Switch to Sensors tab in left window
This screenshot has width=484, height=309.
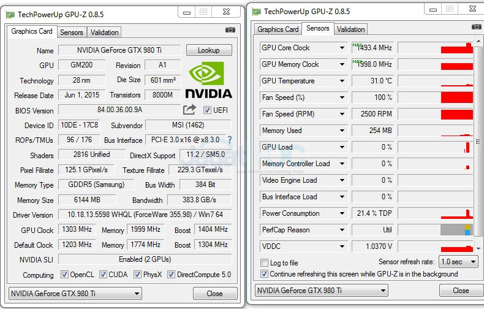click(x=71, y=32)
